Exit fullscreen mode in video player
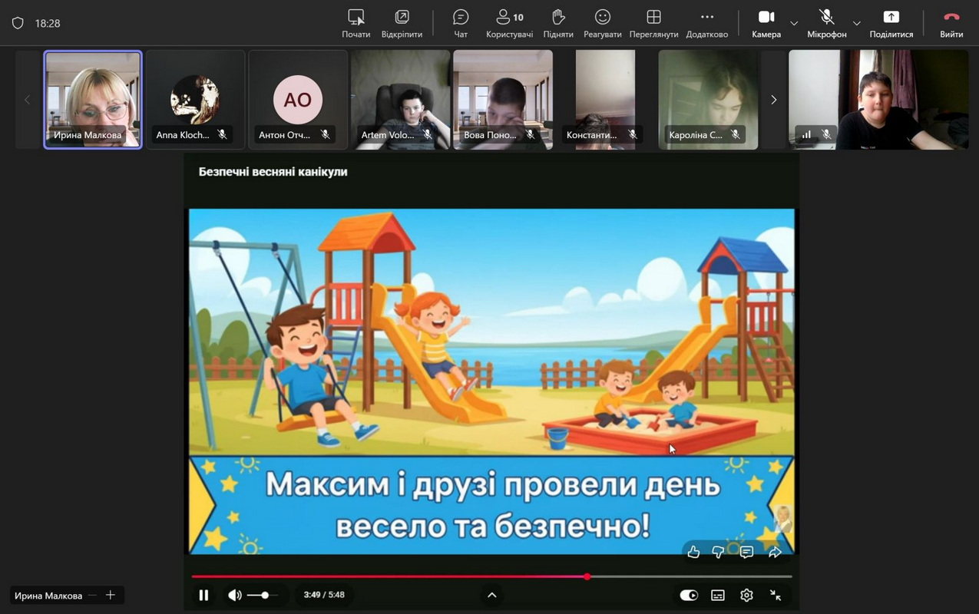 pos(776,595)
